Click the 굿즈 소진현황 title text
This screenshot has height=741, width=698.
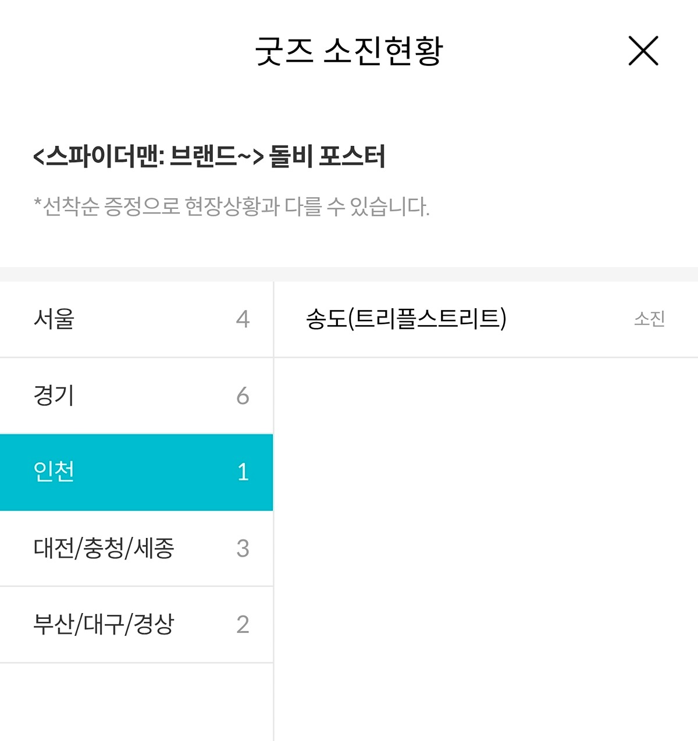[x=349, y=51]
